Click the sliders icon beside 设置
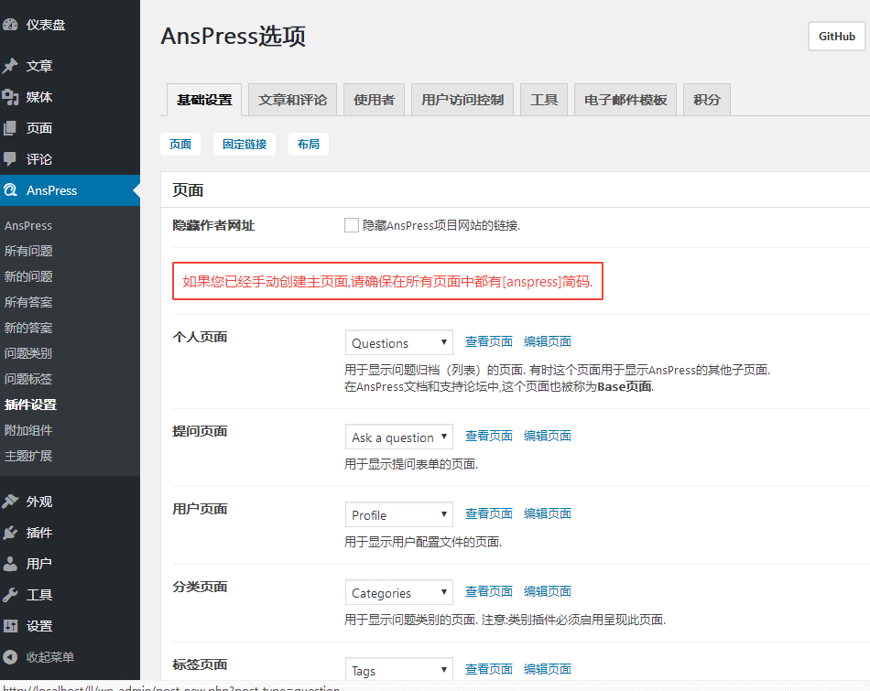Screen dimensions: 870x691 click(11, 625)
